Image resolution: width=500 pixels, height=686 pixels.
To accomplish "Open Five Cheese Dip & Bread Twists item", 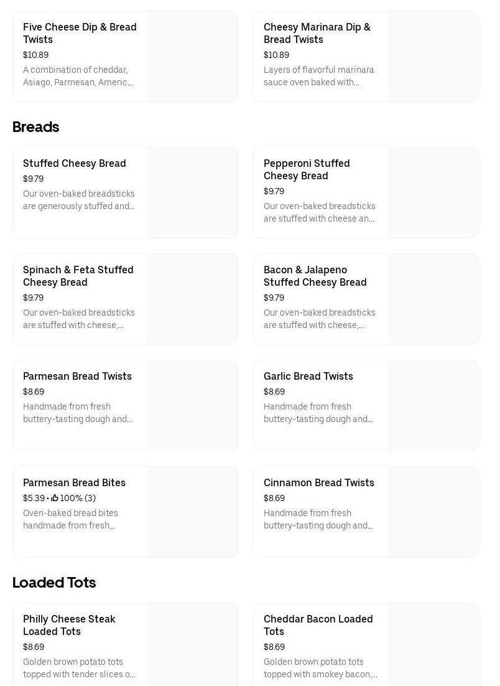I will tap(80, 33).
